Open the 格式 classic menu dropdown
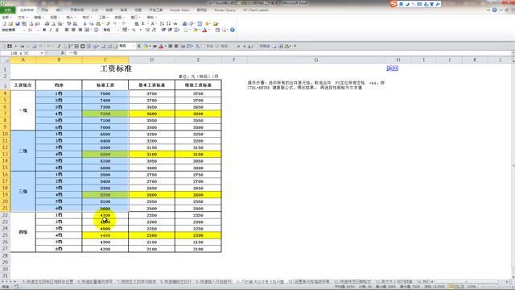 [x=87, y=17]
